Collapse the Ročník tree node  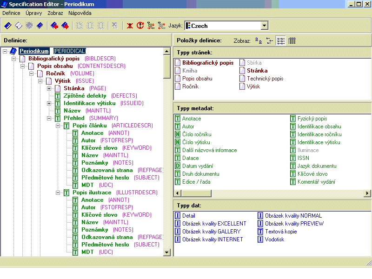tap(31, 73)
